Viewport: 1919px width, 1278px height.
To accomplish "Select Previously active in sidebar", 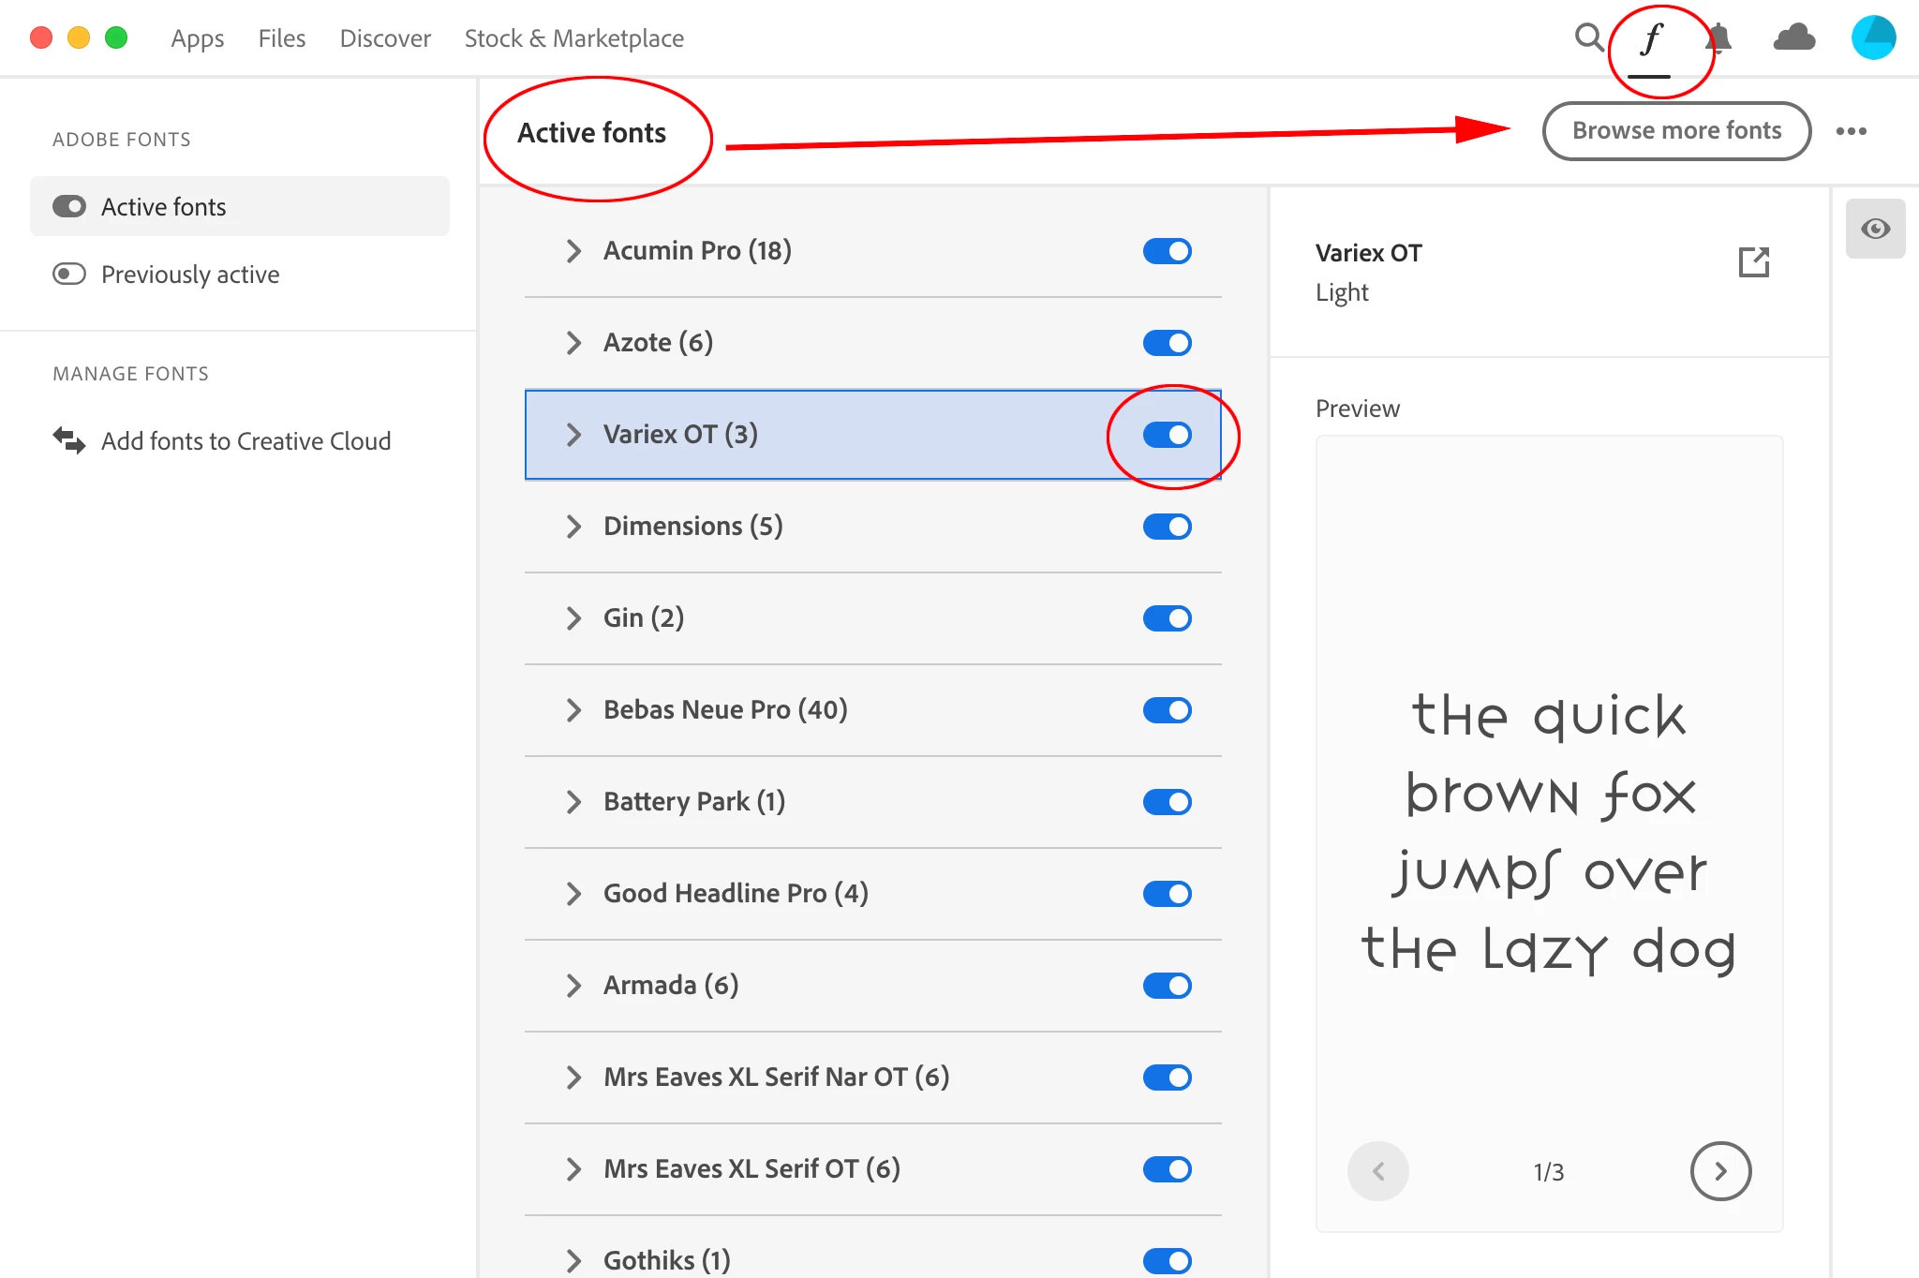I will pos(189,275).
